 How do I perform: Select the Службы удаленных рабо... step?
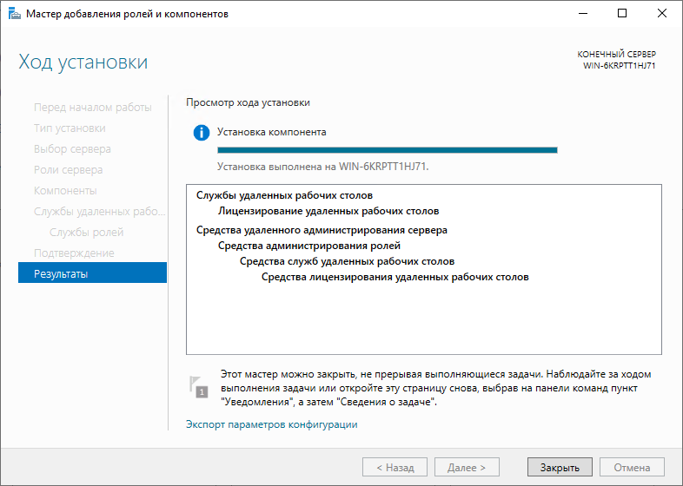tap(100, 212)
